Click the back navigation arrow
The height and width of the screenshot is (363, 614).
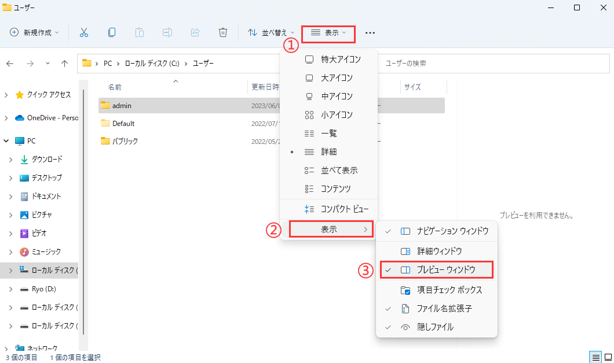coord(10,64)
